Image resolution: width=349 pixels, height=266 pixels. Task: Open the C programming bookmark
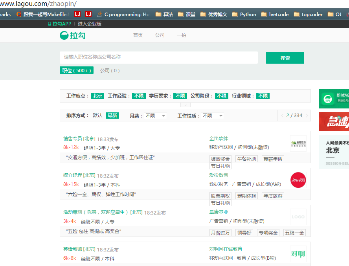pos(123,15)
